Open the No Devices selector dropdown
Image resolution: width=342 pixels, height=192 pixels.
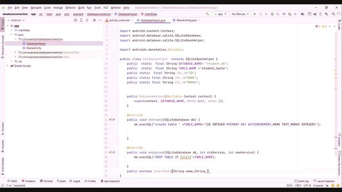[x=240, y=14]
